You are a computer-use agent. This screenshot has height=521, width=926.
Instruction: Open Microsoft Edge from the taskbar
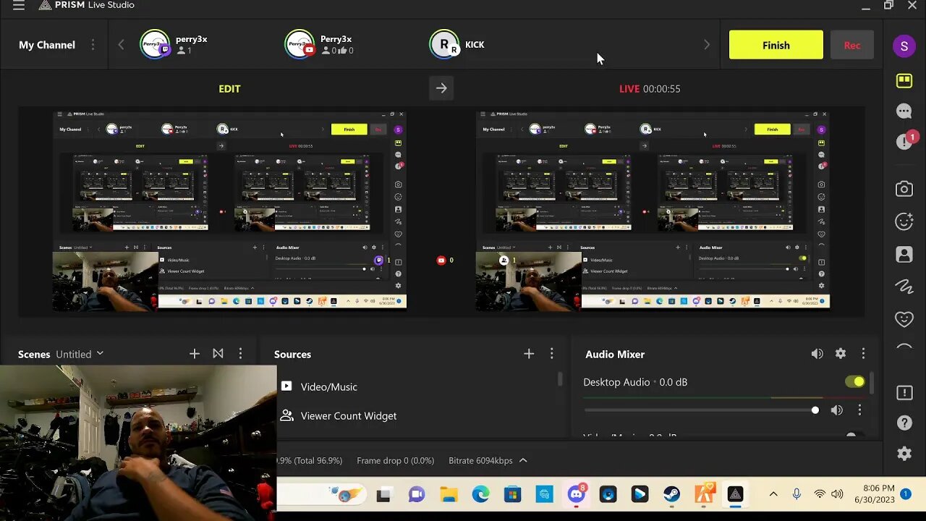(x=480, y=495)
